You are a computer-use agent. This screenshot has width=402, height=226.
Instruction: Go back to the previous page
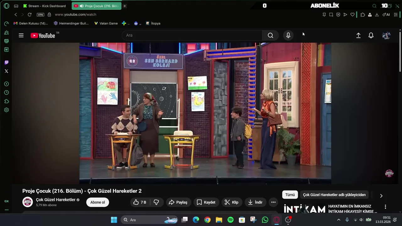click(16, 14)
